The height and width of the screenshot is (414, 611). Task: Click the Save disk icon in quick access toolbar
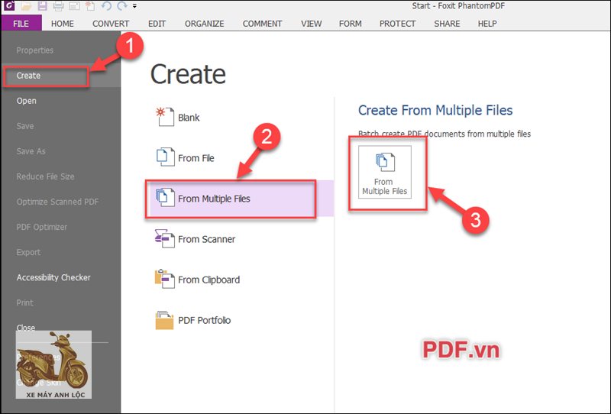[42, 6]
